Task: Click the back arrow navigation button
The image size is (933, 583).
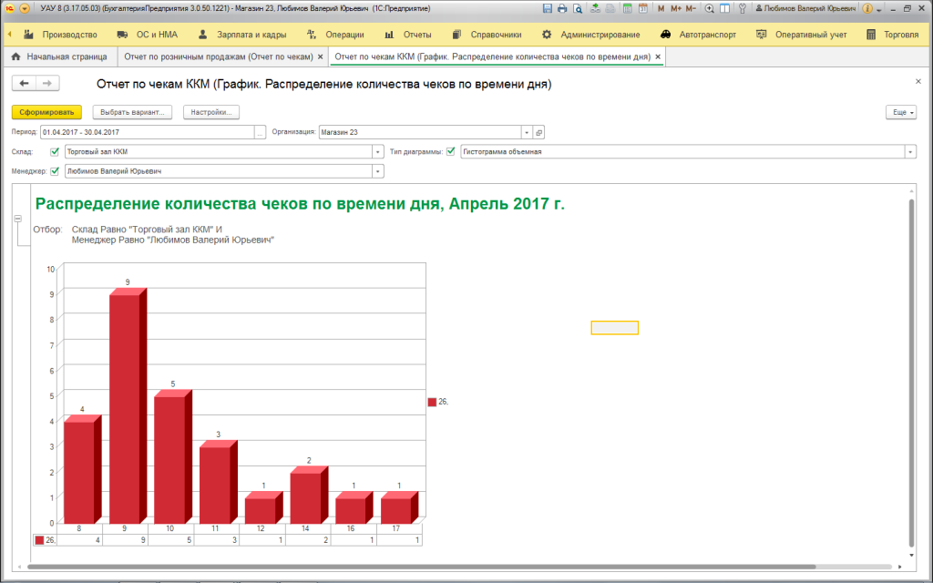Action: click(24, 83)
